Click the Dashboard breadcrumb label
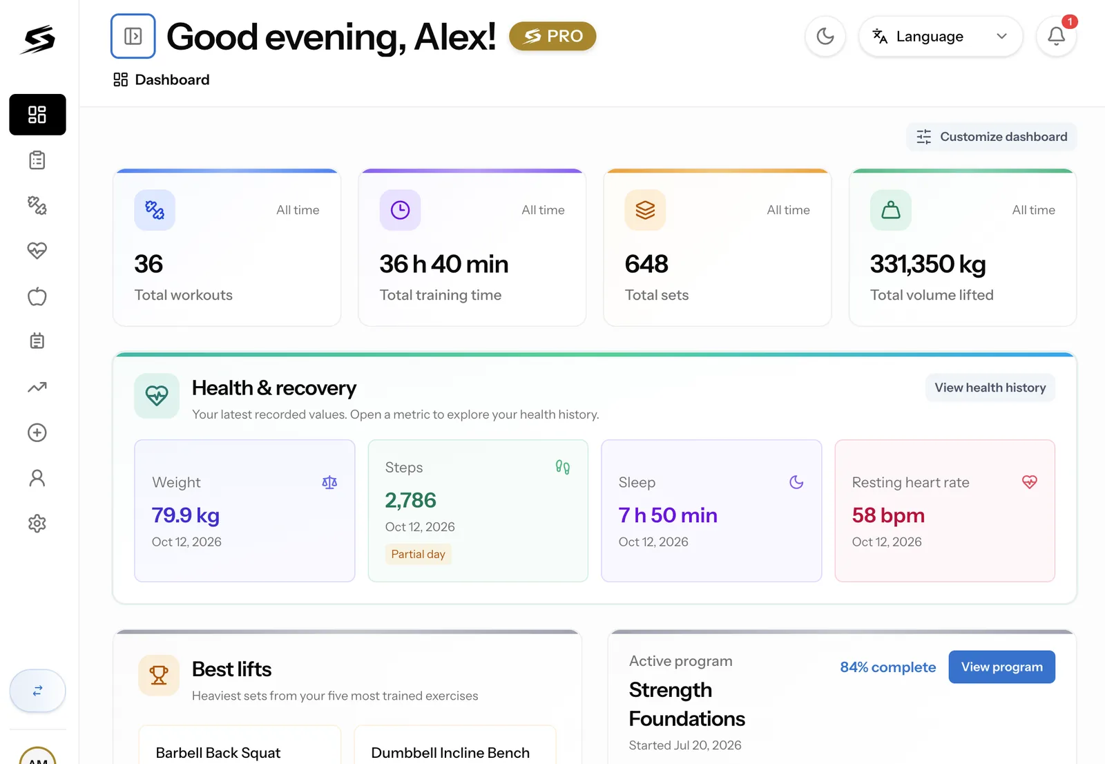The height and width of the screenshot is (764, 1105). tap(172, 79)
